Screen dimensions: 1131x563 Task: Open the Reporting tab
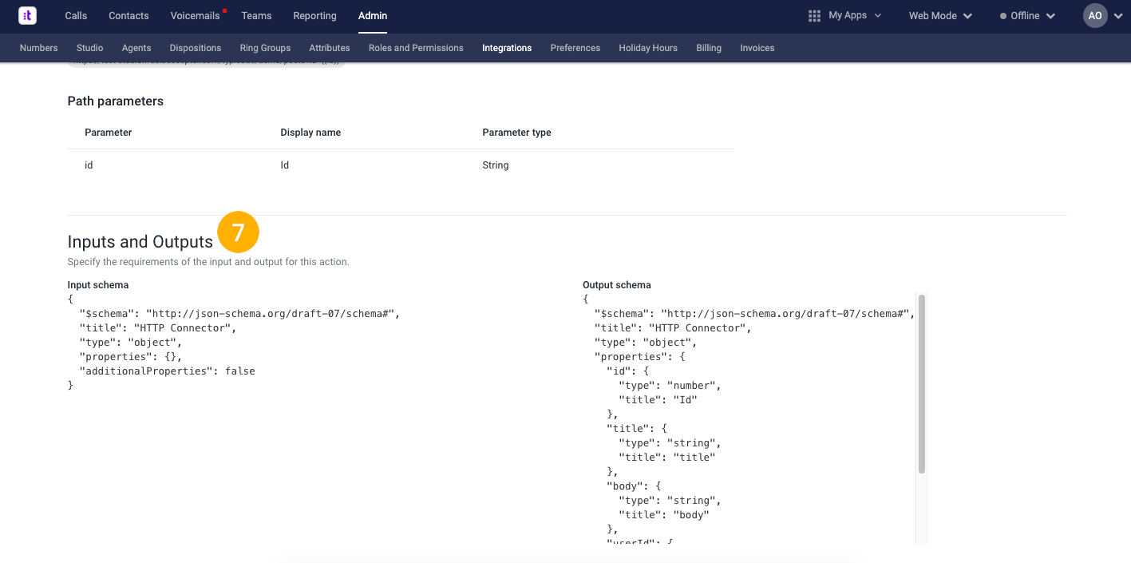(x=314, y=16)
